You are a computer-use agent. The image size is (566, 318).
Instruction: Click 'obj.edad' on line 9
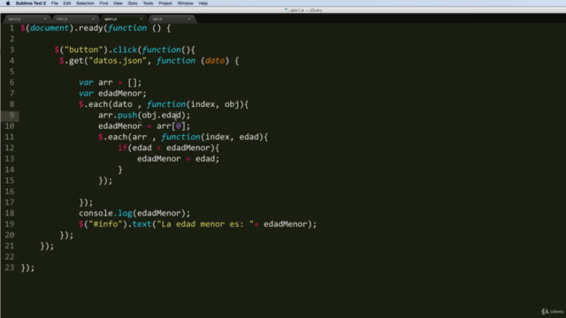pyautogui.click(x=161, y=115)
